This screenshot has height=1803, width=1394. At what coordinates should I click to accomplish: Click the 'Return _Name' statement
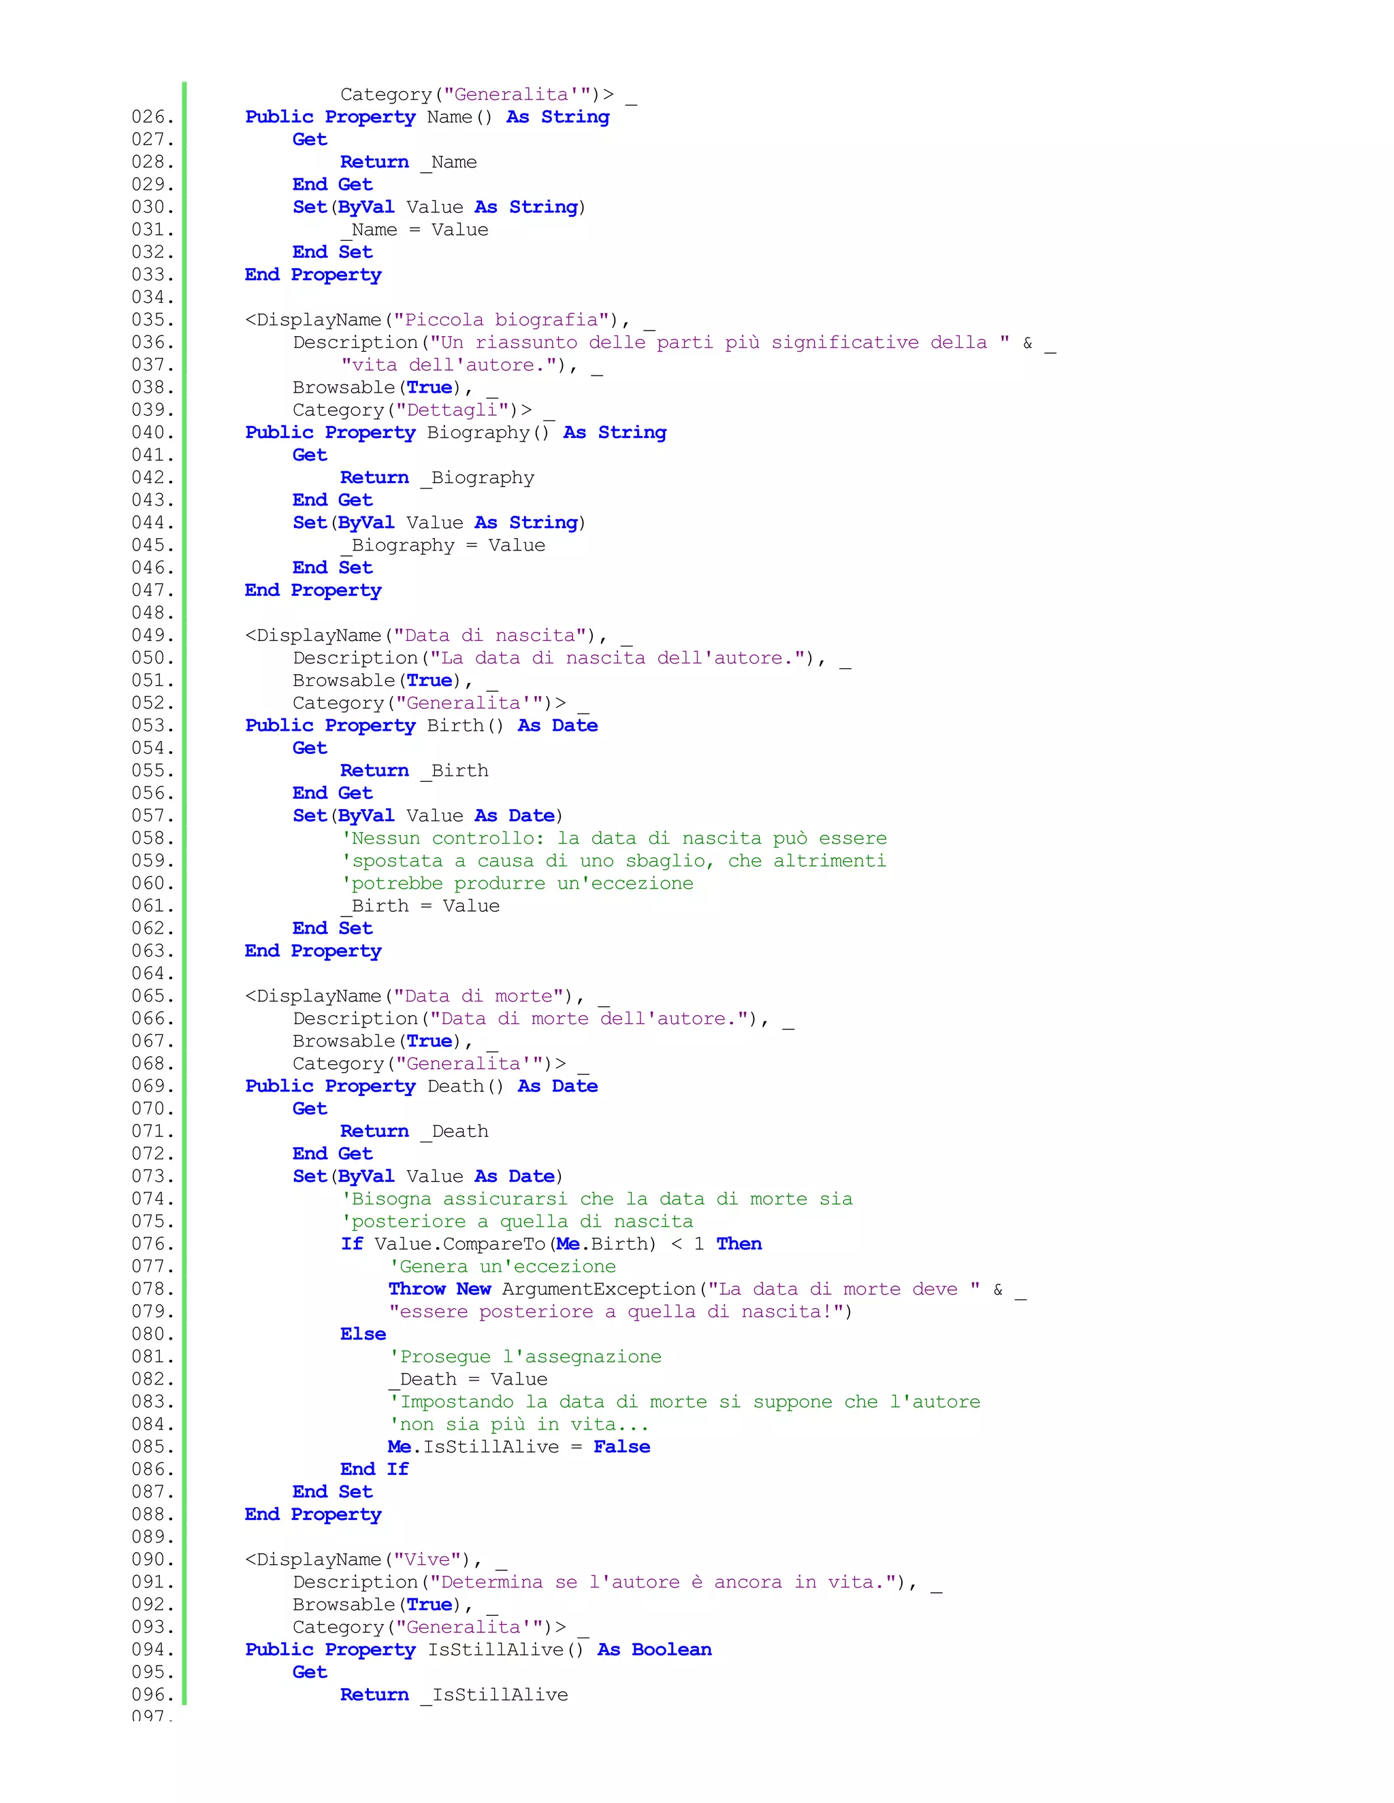tap(409, 163)
